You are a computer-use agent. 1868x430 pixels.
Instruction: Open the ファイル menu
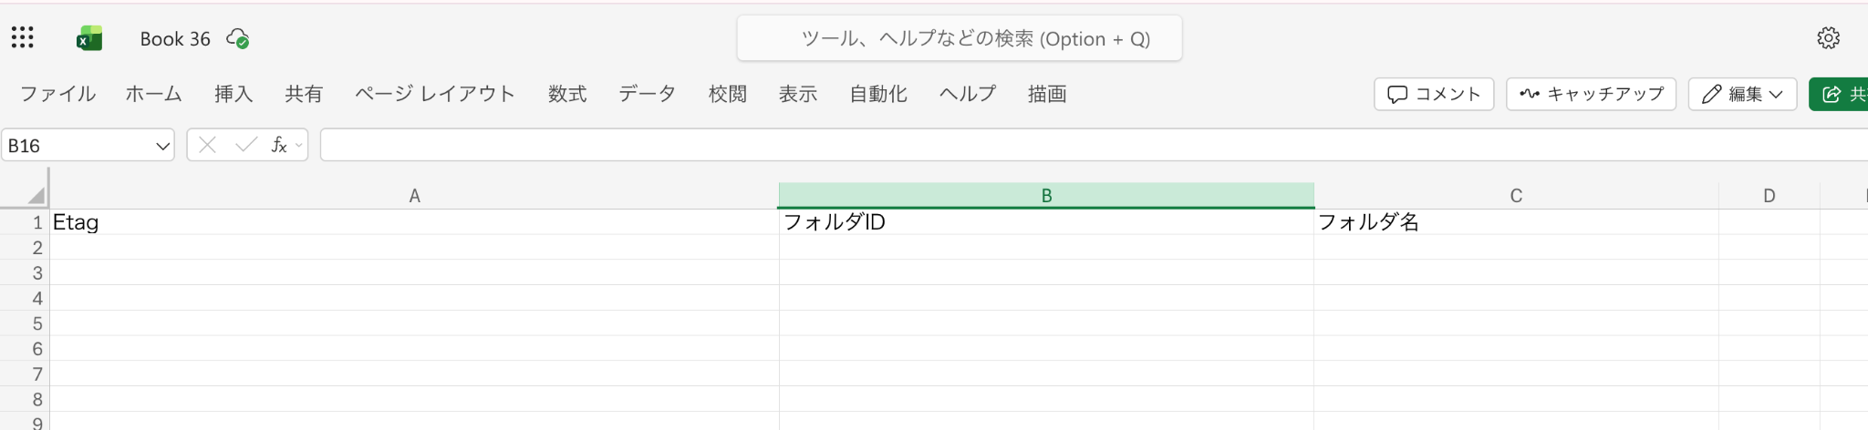pyautogui.click(x=57, y=94)
